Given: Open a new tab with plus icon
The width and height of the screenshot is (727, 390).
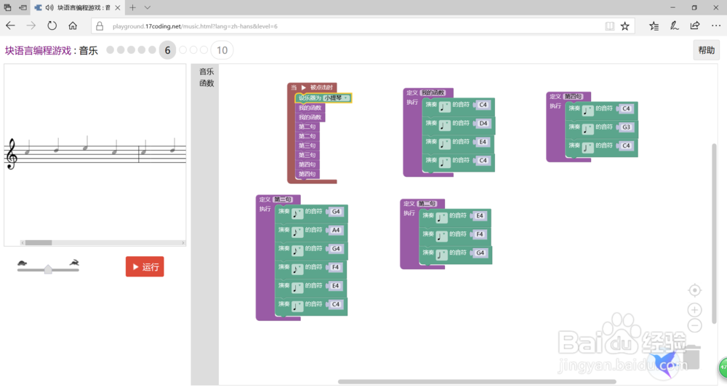Looking at the screenshot, I should pyautogui.click(x=132, y=7).
